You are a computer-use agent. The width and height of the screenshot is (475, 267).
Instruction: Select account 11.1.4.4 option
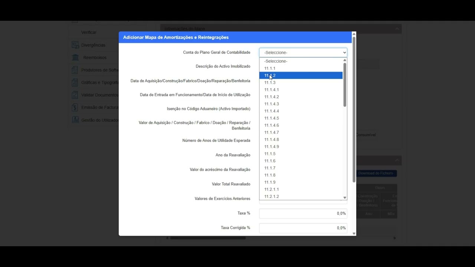pos(301,111)
